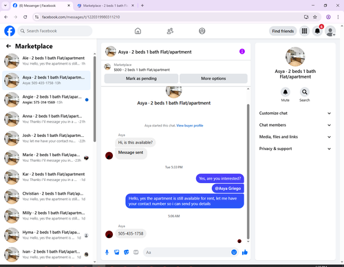The image size is (344, 267).
Task: Click the browser address bar URL
Action: coord(81,17)
